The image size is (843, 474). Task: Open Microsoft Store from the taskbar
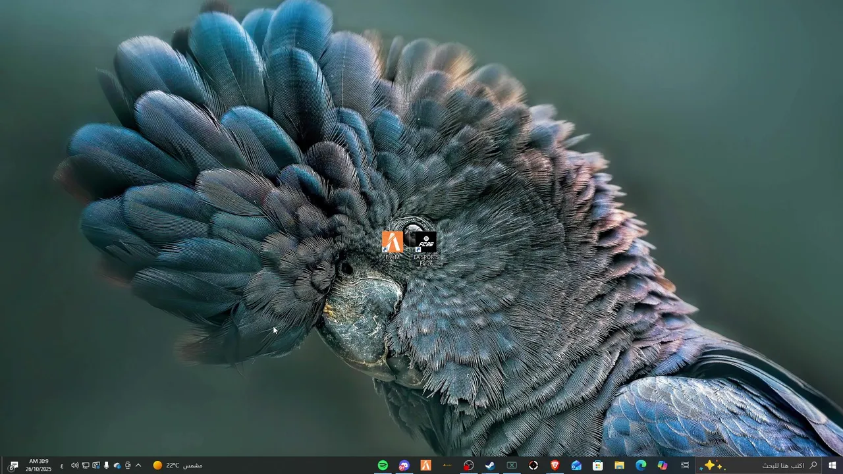[597, 465]
